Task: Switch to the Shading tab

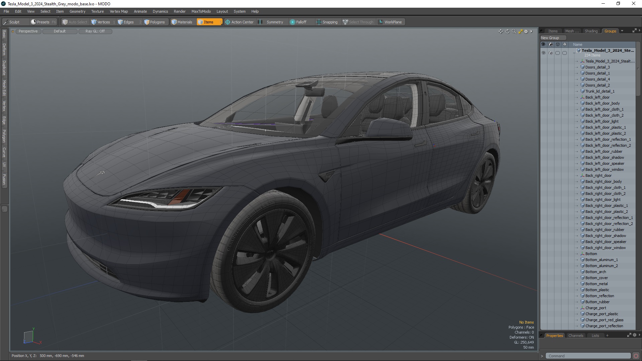Action: (x=591, y=31)
